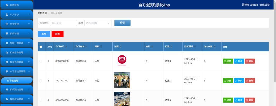Click the red 删除 batch button
The width and height of the screenshot is (276, 106).
tap(57, 34)
